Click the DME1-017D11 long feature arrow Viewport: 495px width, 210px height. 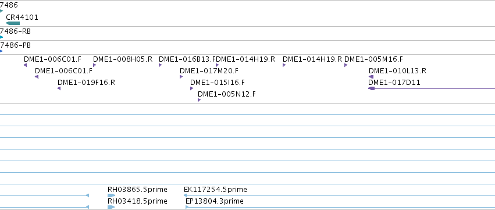click(x=432, y=88)
